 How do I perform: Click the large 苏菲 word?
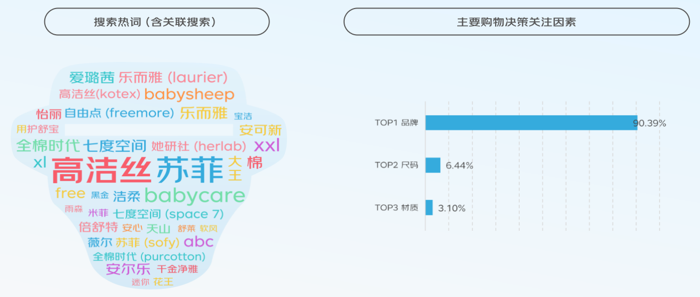190,170
